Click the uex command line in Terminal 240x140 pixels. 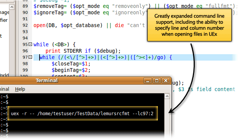pyautogui.click(x=82, y=114)
